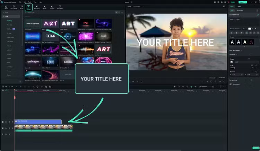Open the Effects panel icon
Screen dimensions: 260x151
coord(45,7)
